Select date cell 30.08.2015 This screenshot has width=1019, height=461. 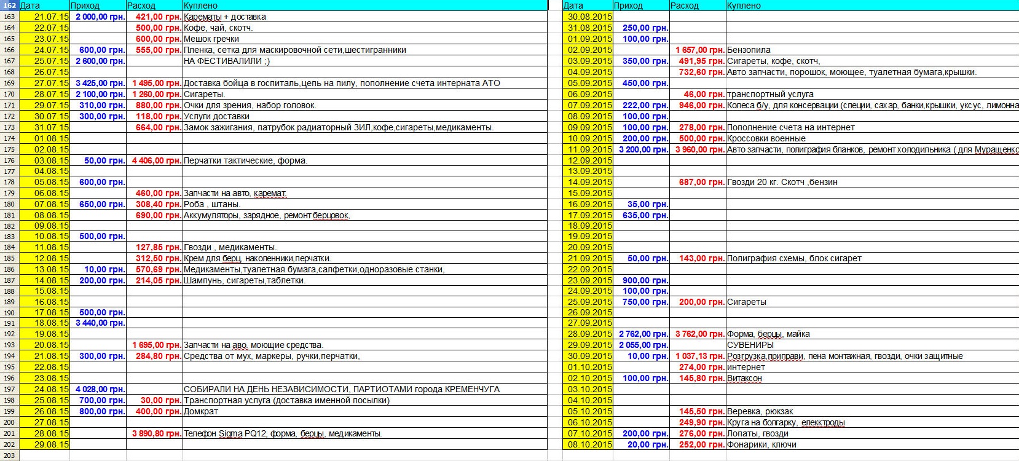pos(588,17)
